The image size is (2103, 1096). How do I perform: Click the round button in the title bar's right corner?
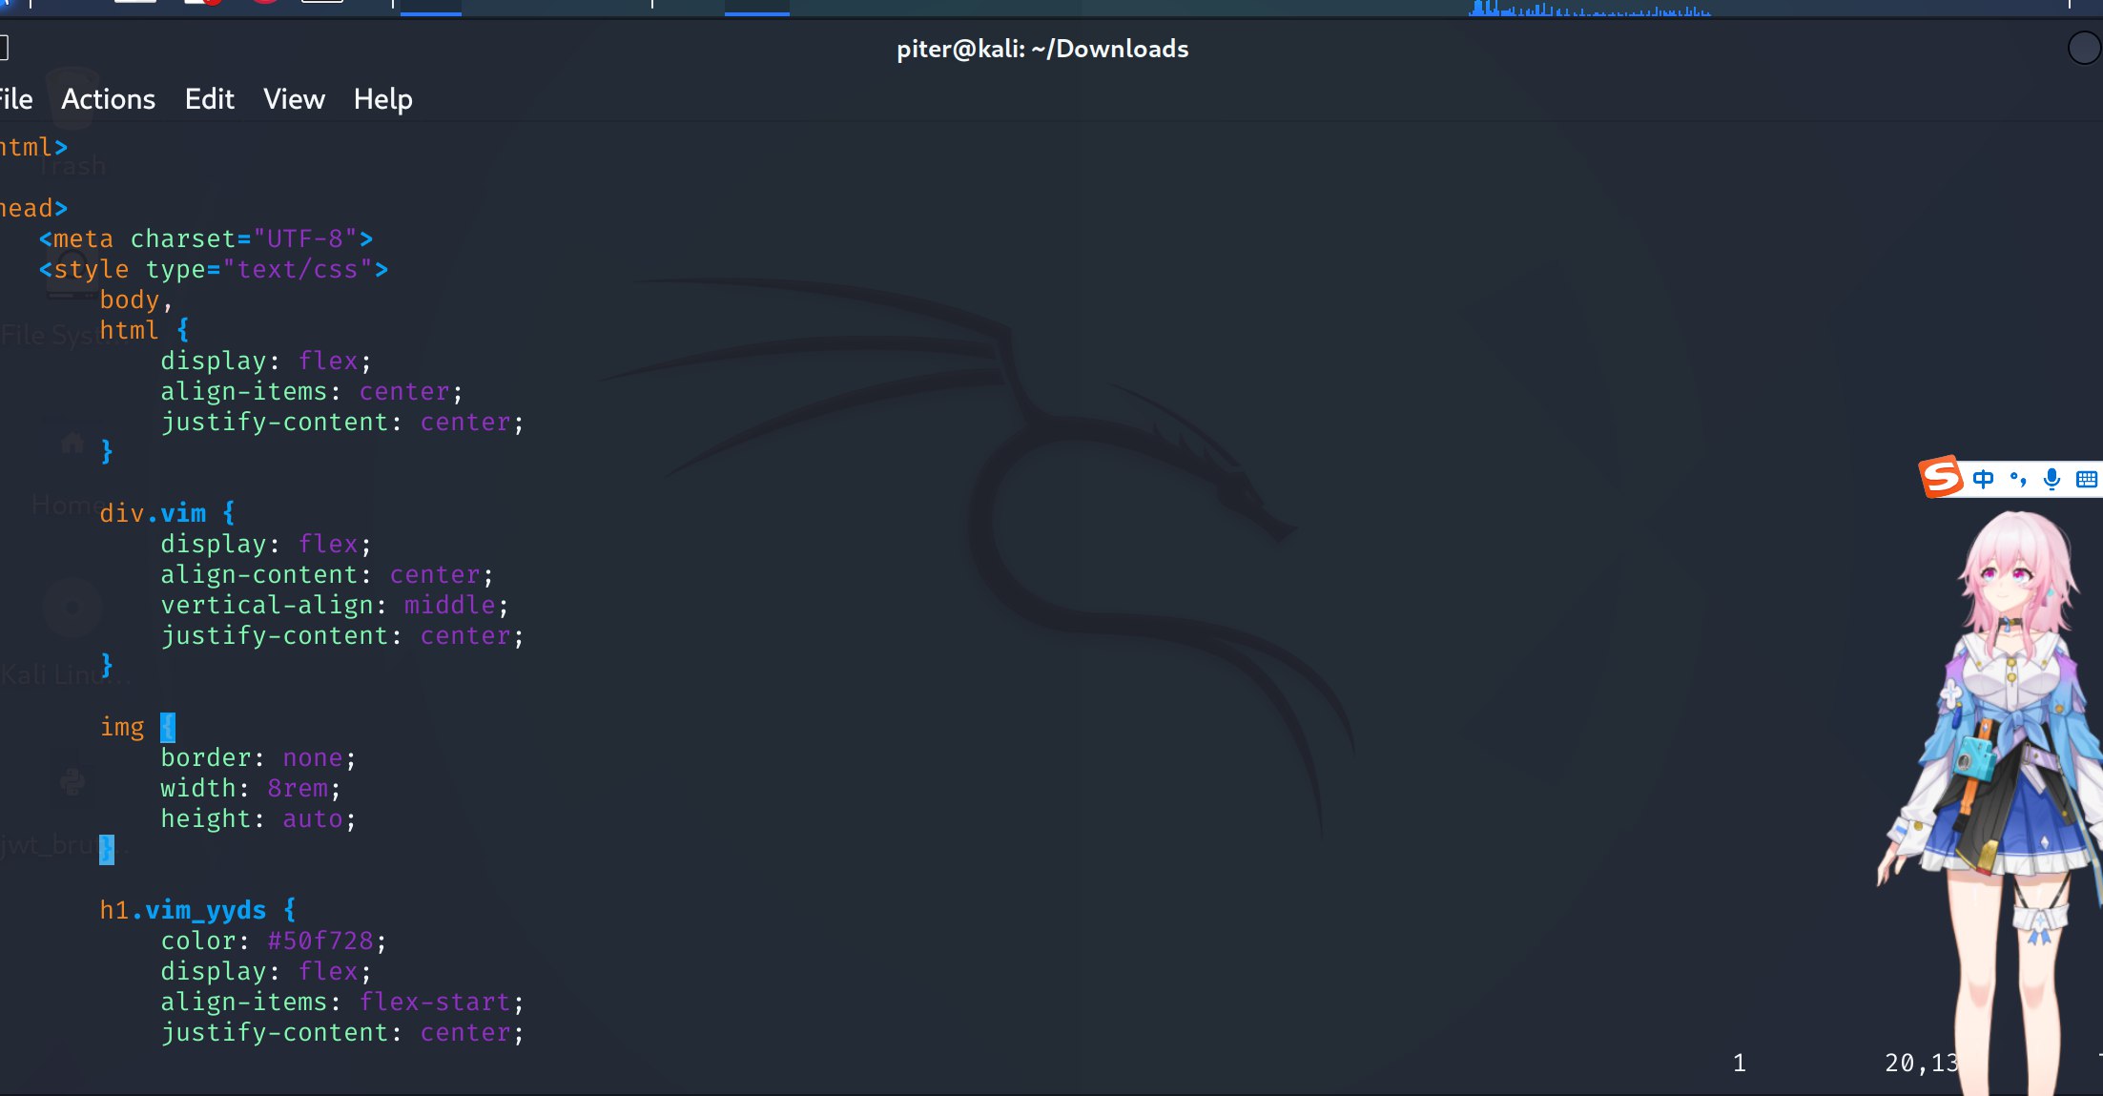coord(2084,48)
